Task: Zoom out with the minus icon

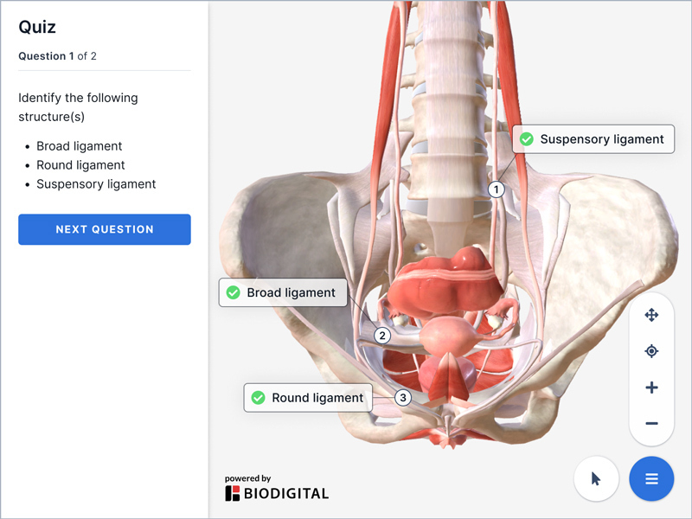Action: [x=651, y=424]
